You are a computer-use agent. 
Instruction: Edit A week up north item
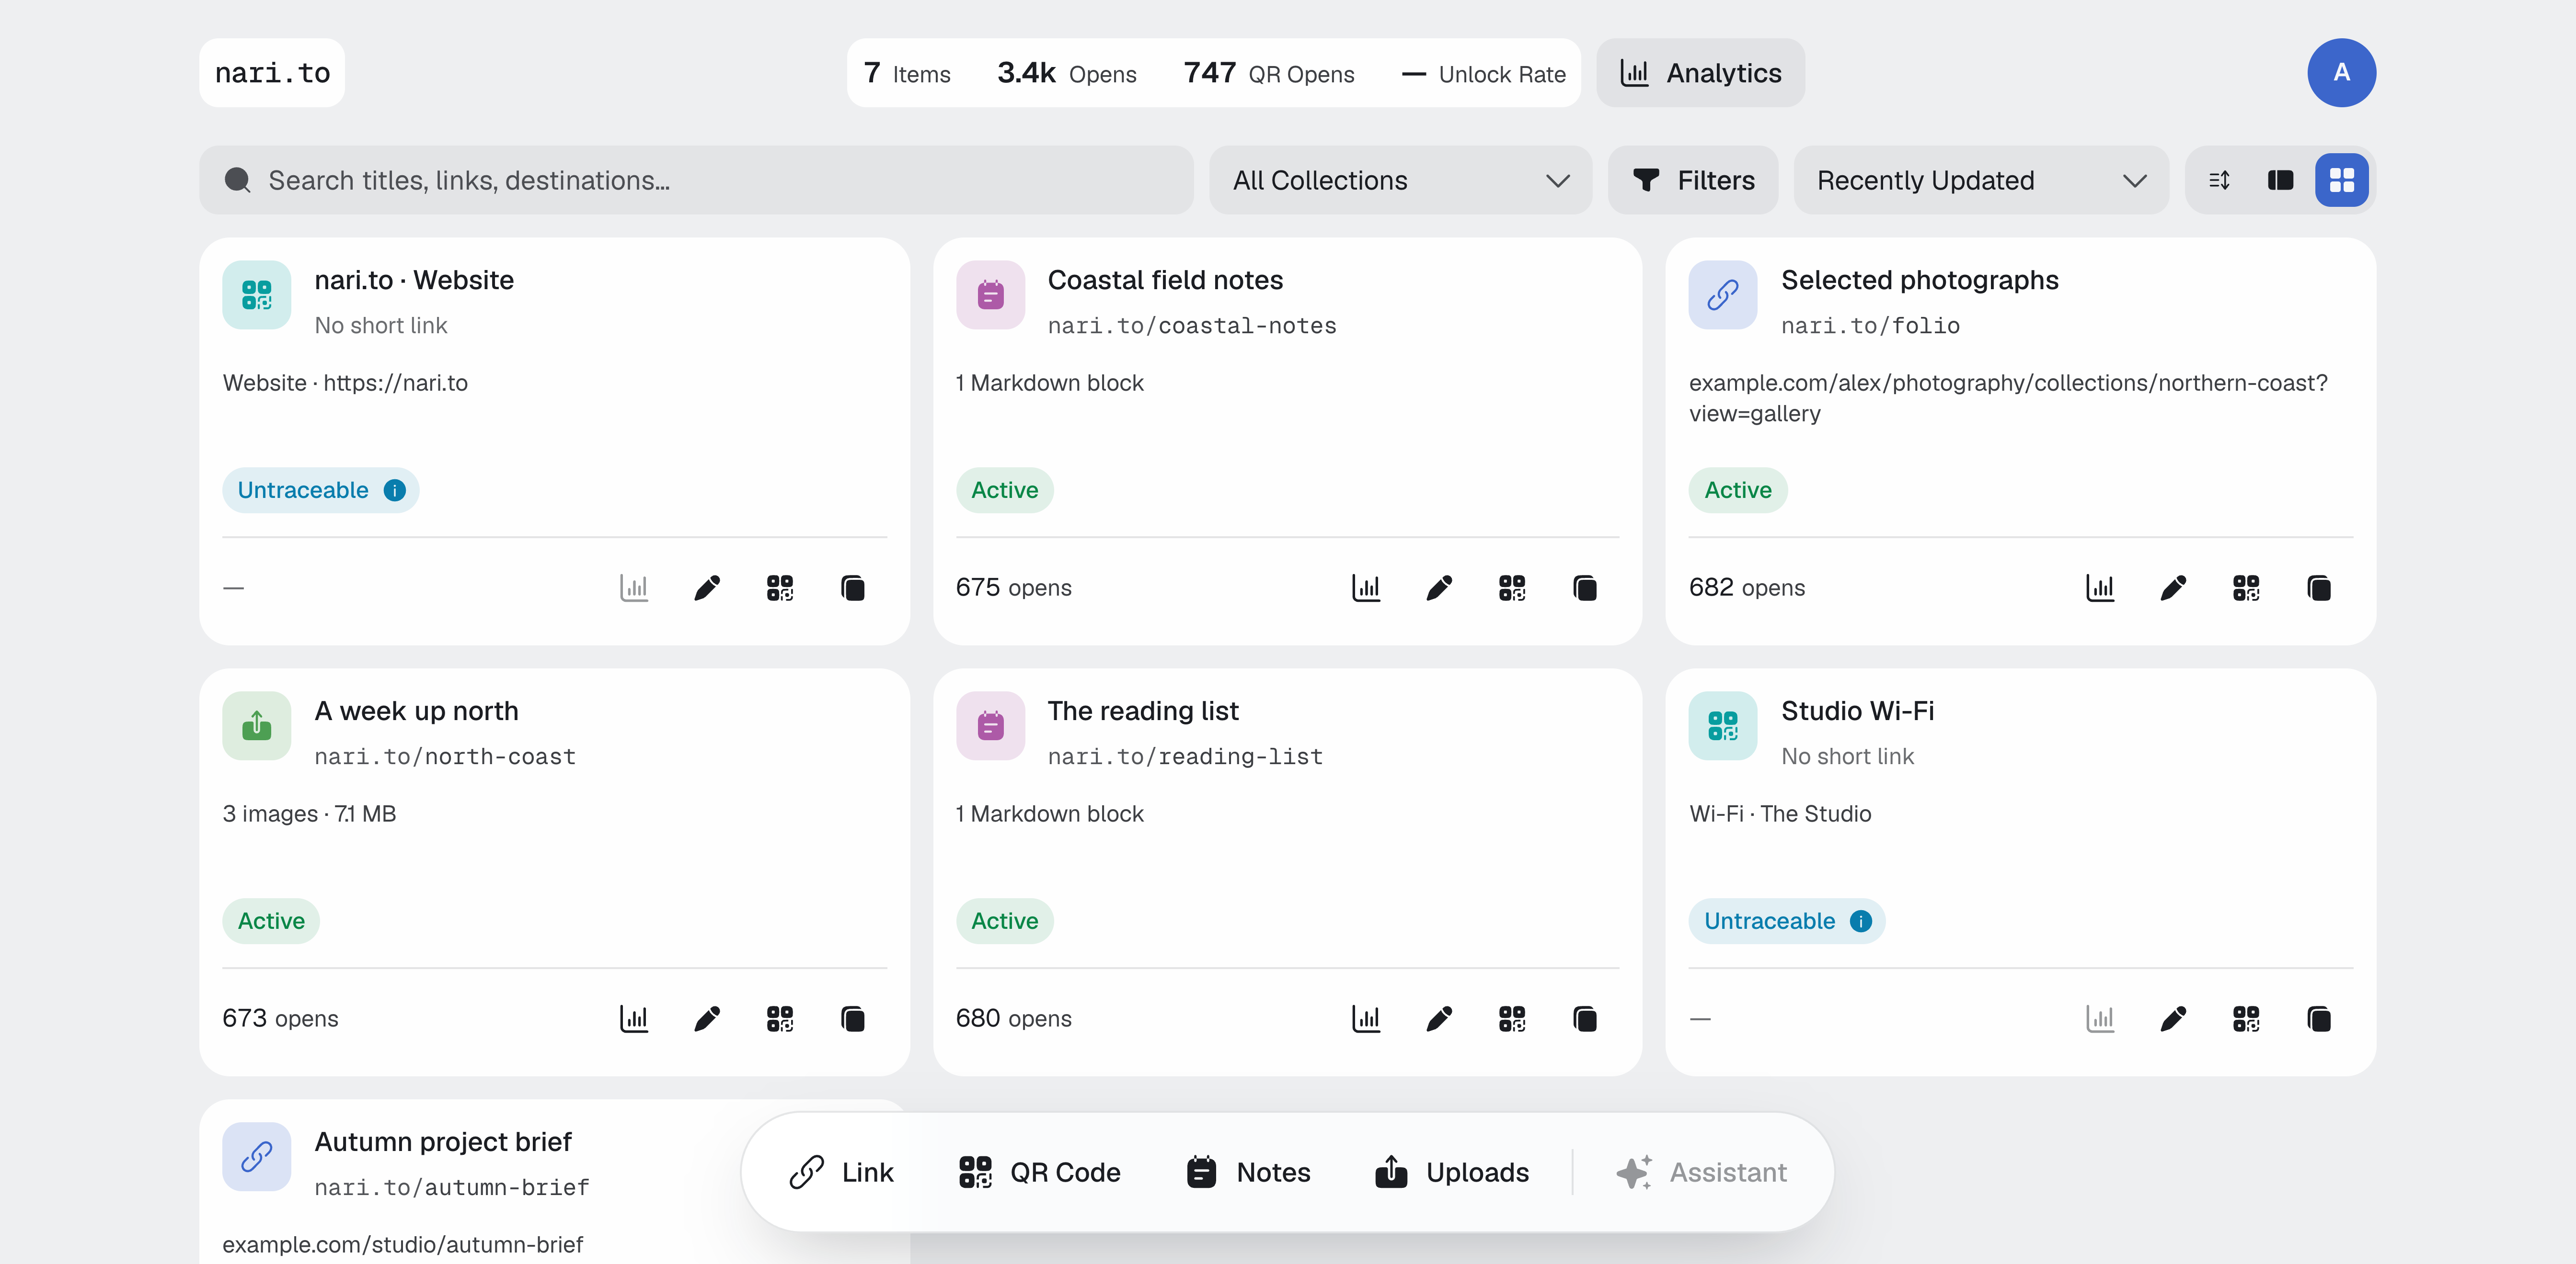coord(707,1018)
